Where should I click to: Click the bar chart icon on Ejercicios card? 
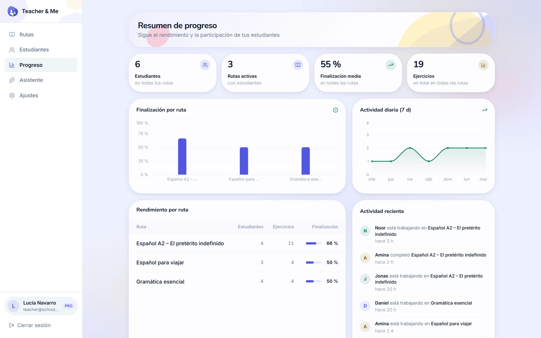point(484,65)
